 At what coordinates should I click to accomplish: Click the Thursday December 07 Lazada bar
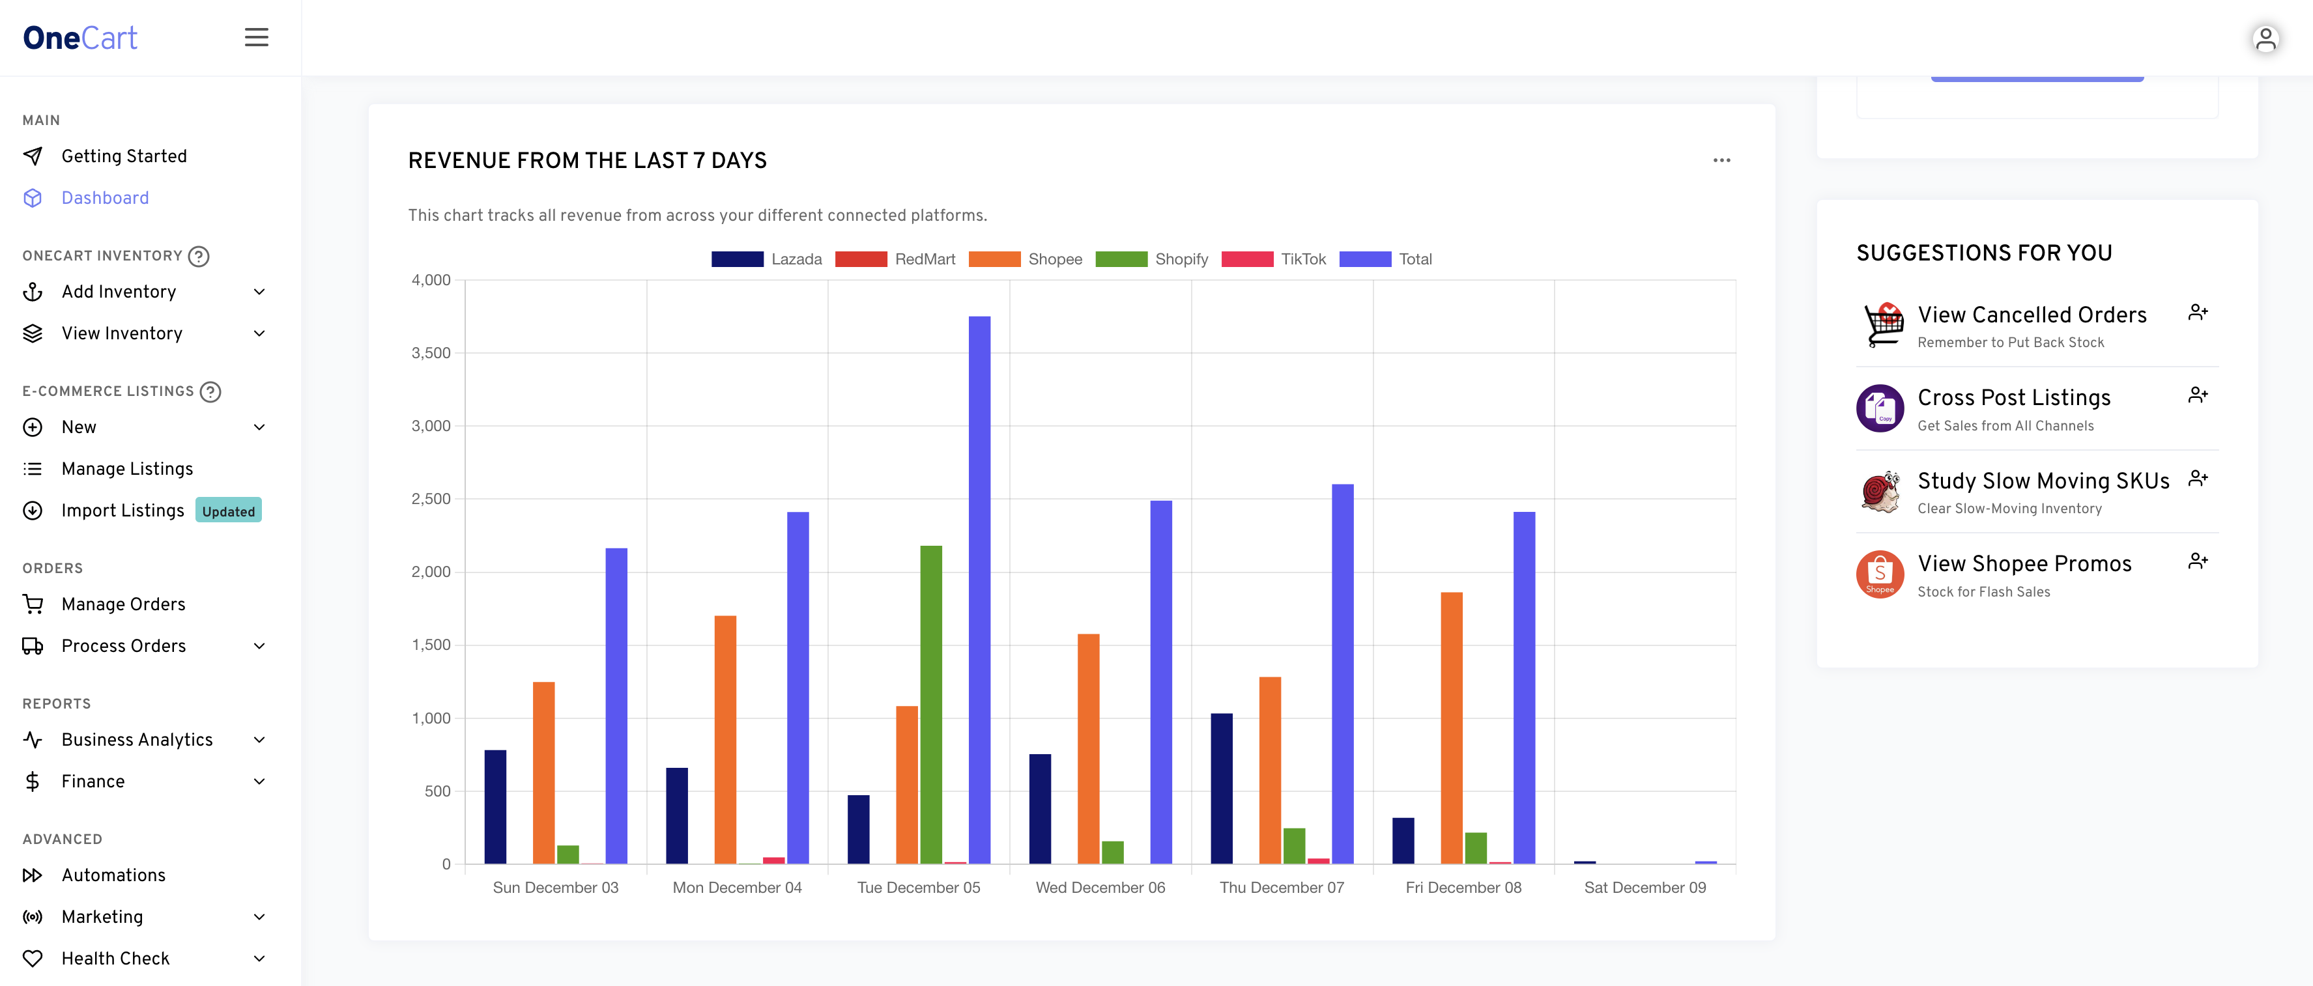[x=1221, y=789]
